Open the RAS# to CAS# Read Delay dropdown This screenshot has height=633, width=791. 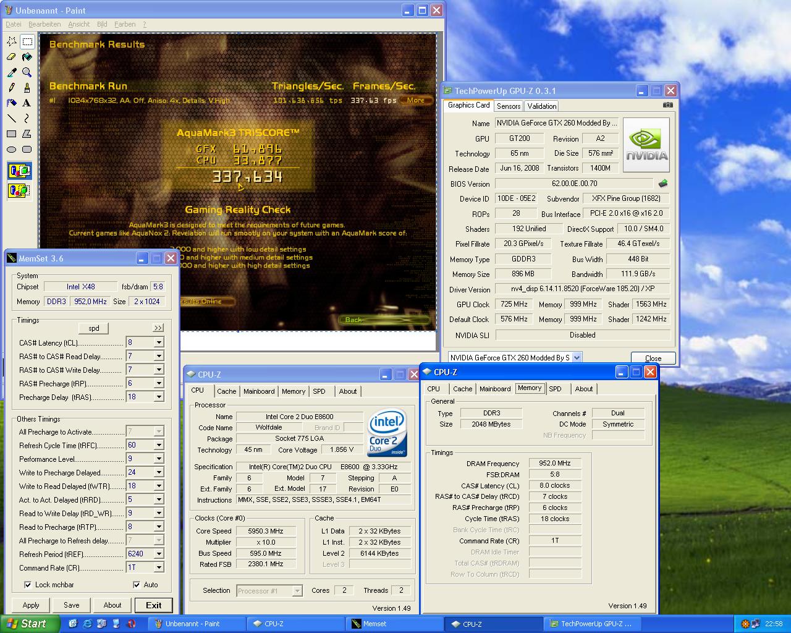pos(159,356)
